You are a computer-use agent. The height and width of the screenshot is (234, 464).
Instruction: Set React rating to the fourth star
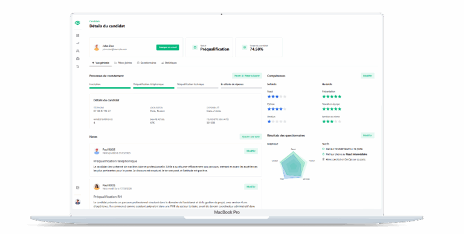(x=281, y=96)
